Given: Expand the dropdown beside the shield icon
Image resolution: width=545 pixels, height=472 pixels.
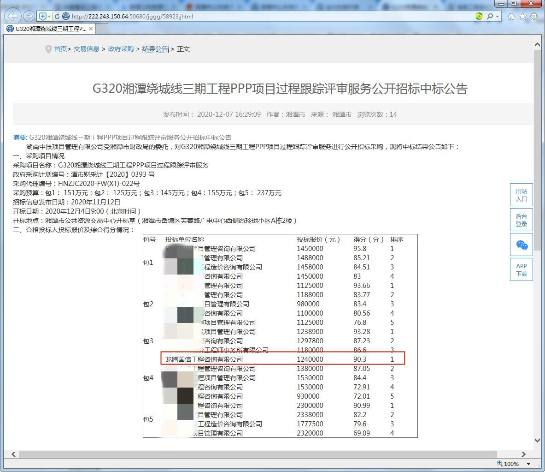Looking at the screenshot, I should pyautogui.click(x=49, y=16).
